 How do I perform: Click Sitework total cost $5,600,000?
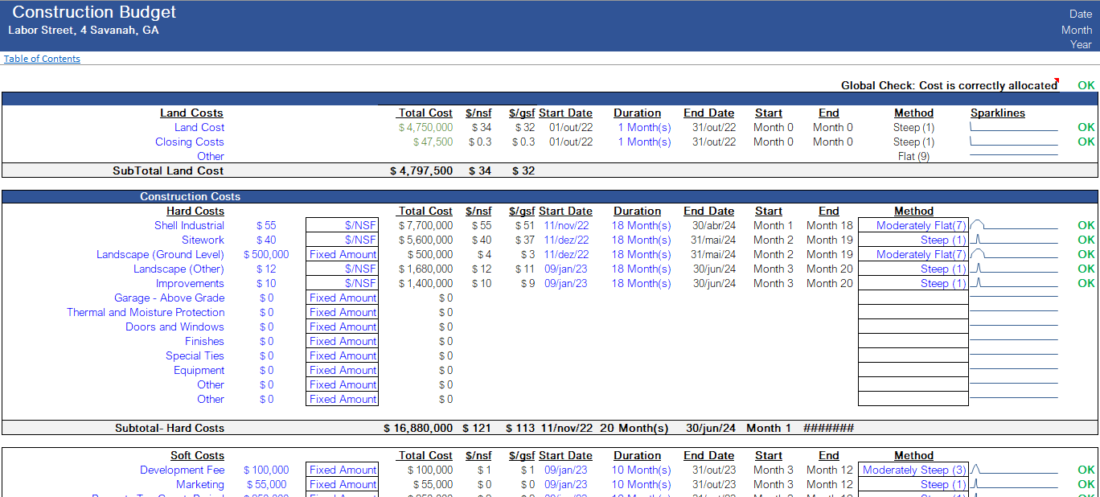point(425,240)
